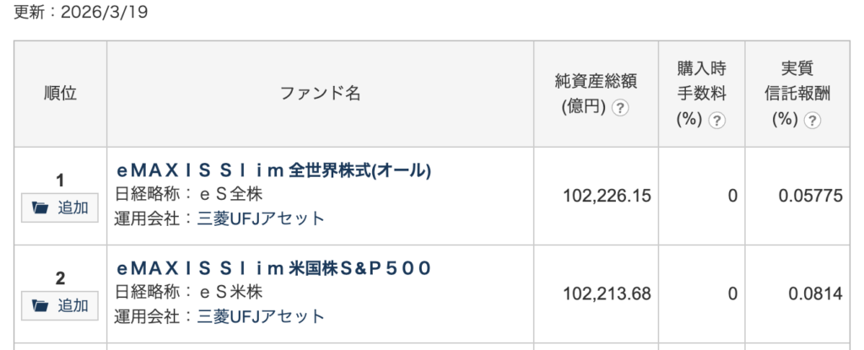Open eMAXIS Slim 全世界株式(オール) fund link
The image size is (864, 350).
(x=274, y=170)
